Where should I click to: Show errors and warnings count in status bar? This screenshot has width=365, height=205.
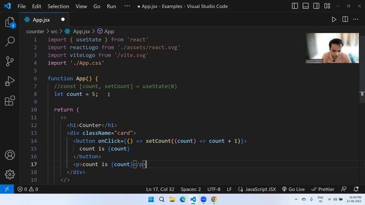click(28, 189)
